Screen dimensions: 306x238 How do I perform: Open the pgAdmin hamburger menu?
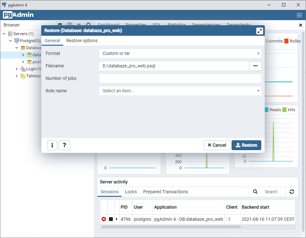tap(299, 15)
